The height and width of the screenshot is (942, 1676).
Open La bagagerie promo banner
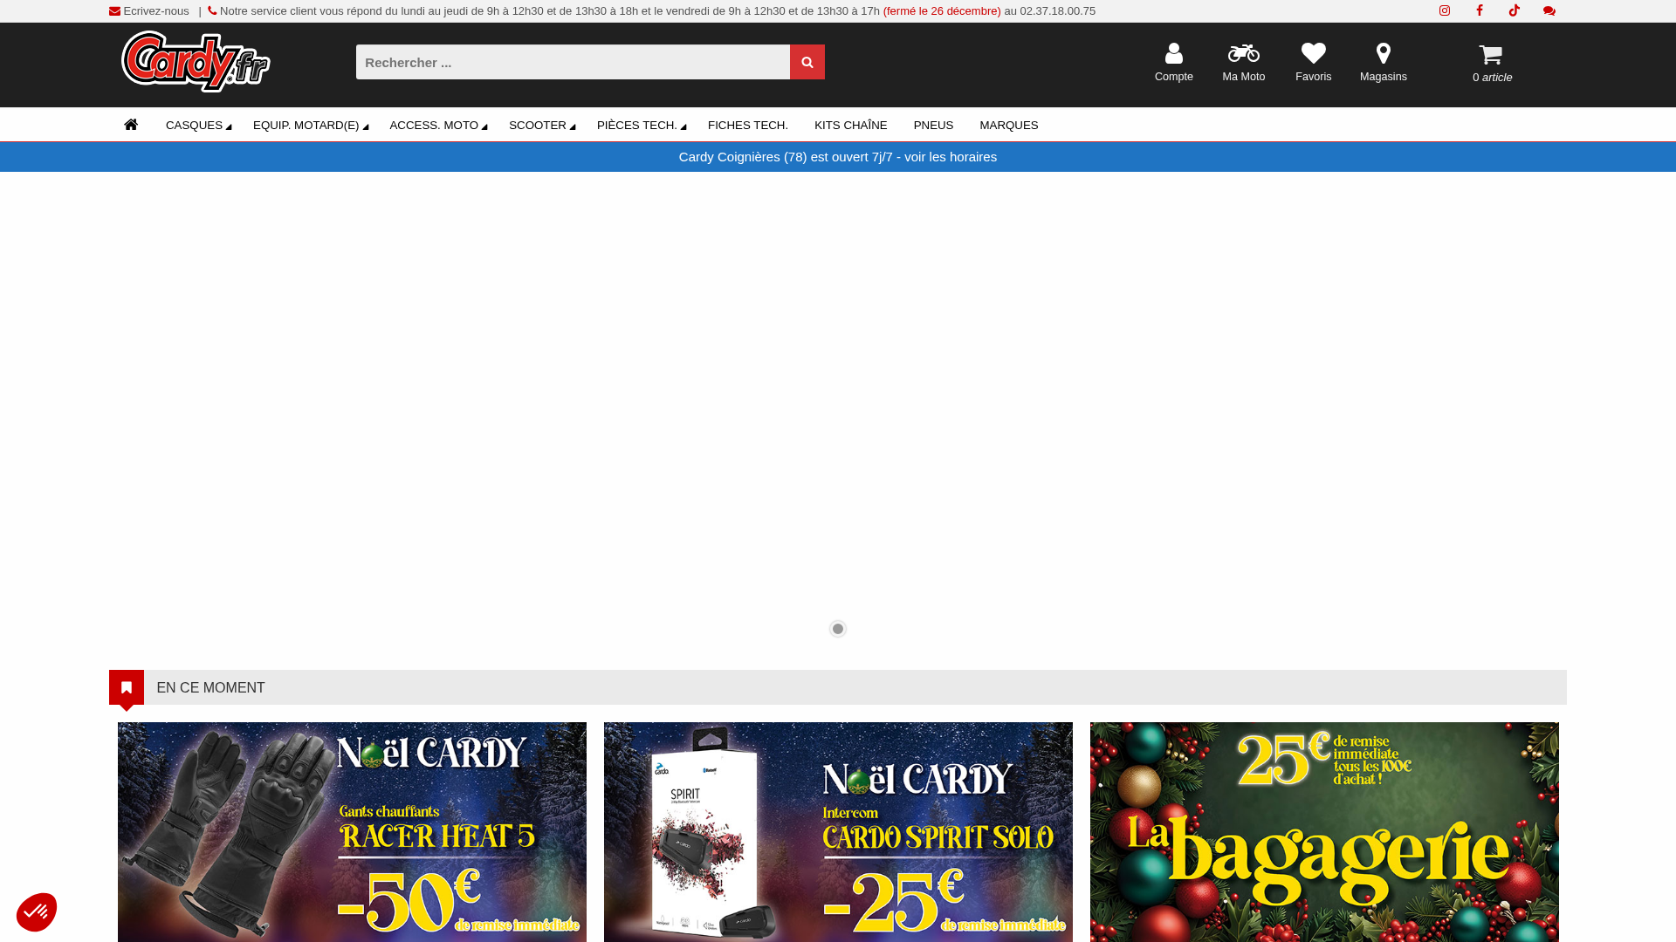pos(1324,832)
